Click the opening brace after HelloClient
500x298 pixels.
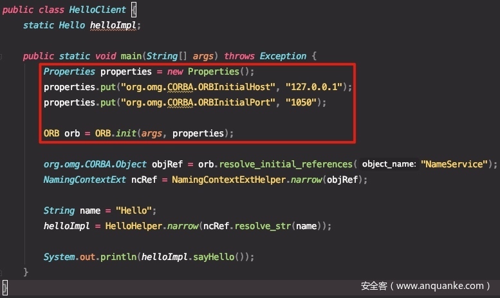coord(134,10)
